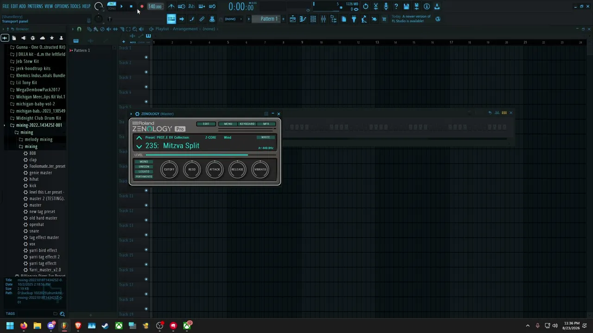The height and width of the screenshot is (333, 593).
Task: Click the CUTOFF knob in ZENOLOGY
Action: [x=169, y=169]
